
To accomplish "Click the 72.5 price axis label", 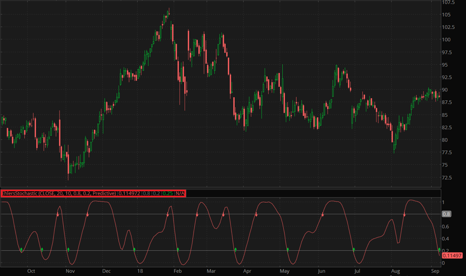I will (447, 178).
